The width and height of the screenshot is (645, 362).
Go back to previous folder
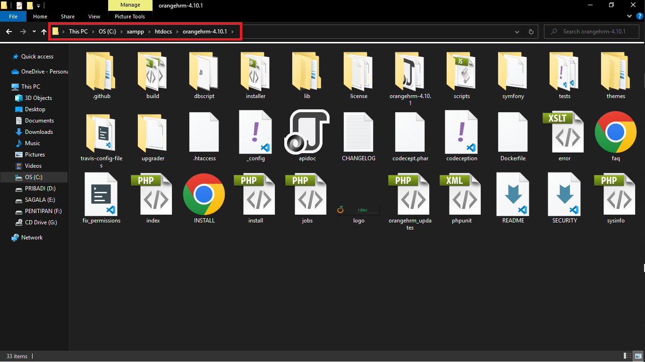click(x=9, y=32)
